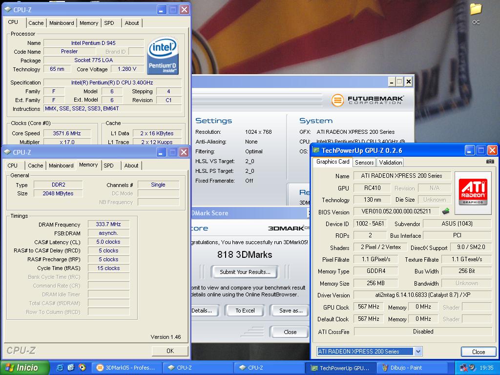Click the Device ID 1002 - 5A61 field
This screenshot has width=500, height=375.
coord(370,224)
